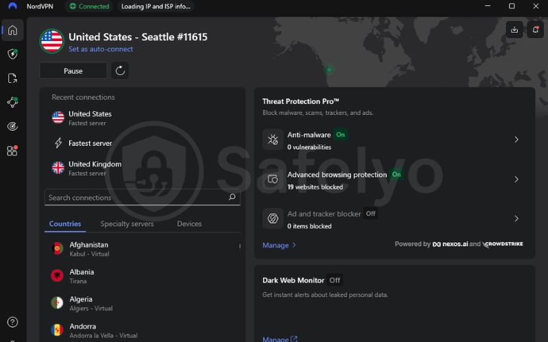The height and width of the screenshot is (342, 548).
Task: Select Afghanistan Kabul - Virtual server
Action: (x=142, y=249)
